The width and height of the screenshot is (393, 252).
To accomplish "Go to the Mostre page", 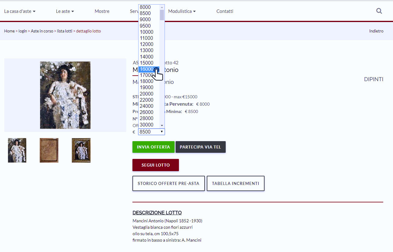I will point(102,11).
